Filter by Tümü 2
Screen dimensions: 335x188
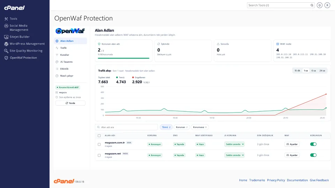[x=166, y=127]
